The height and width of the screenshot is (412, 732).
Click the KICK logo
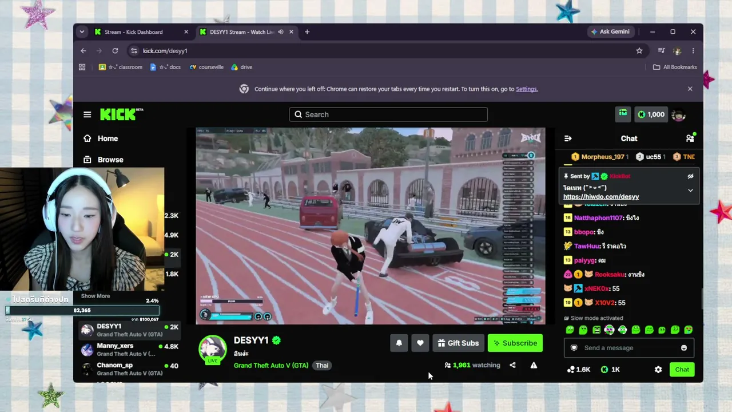point(121,114)
